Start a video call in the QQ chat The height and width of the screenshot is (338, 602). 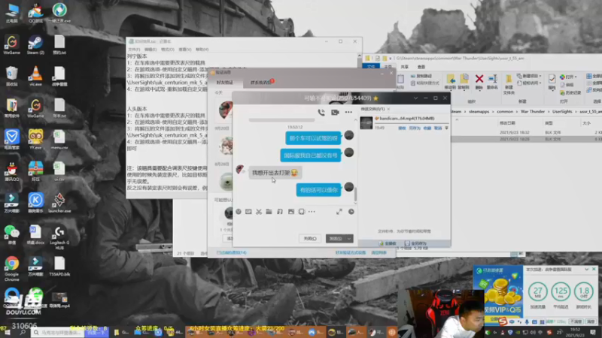(x=335, y=112)
